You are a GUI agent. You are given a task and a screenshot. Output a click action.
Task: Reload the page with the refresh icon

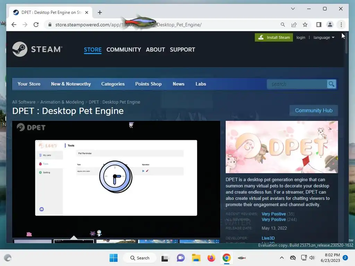pyautogui.click(x=36, y=25)
